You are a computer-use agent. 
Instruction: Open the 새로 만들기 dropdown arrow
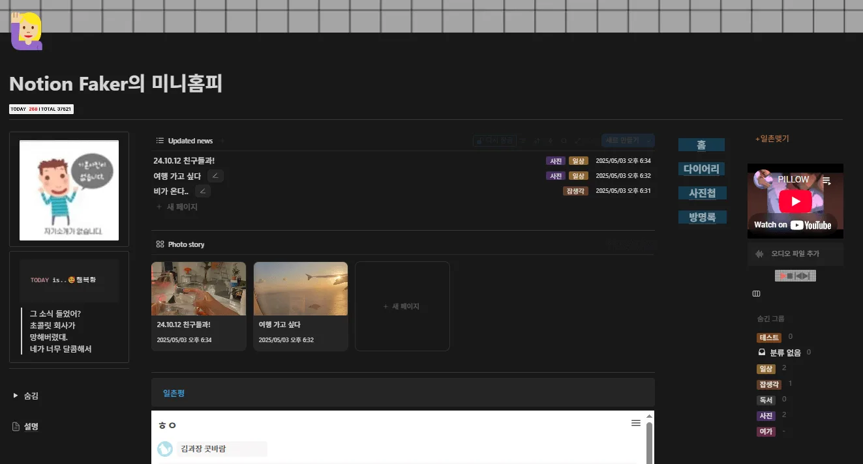click(x=648, y=141)
